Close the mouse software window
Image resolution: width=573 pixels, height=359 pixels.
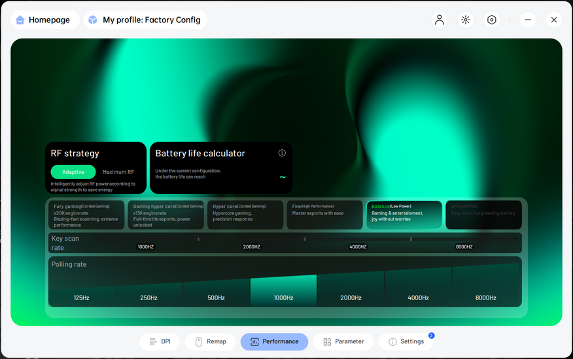554,20
